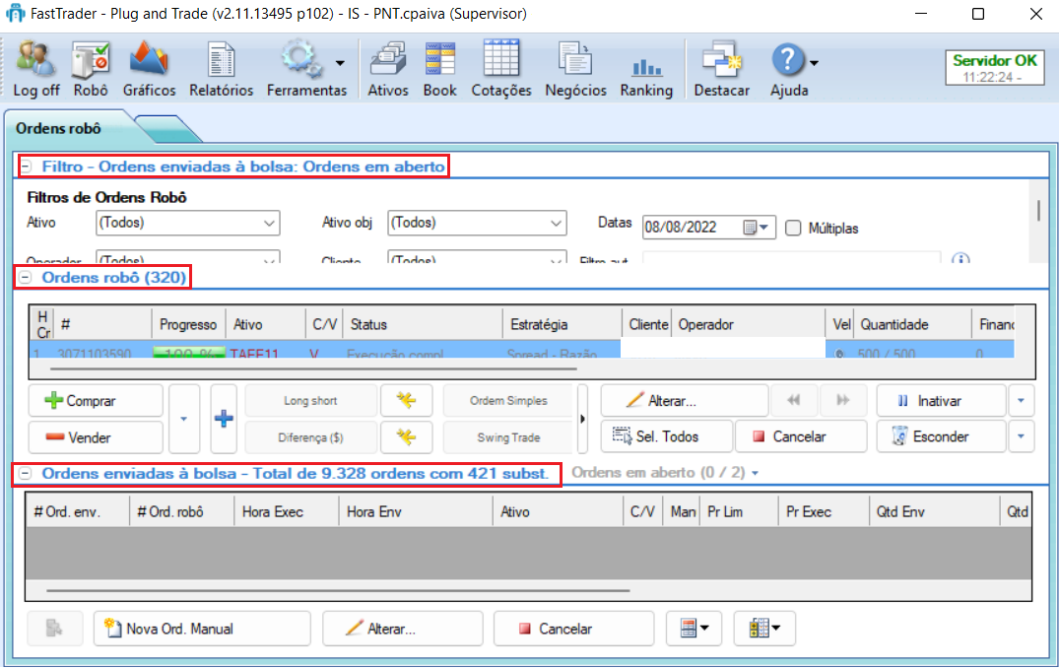Open the calendar icon in Datas field
The height and width of the screenshot is (668, 1059).
pos(750,228)
